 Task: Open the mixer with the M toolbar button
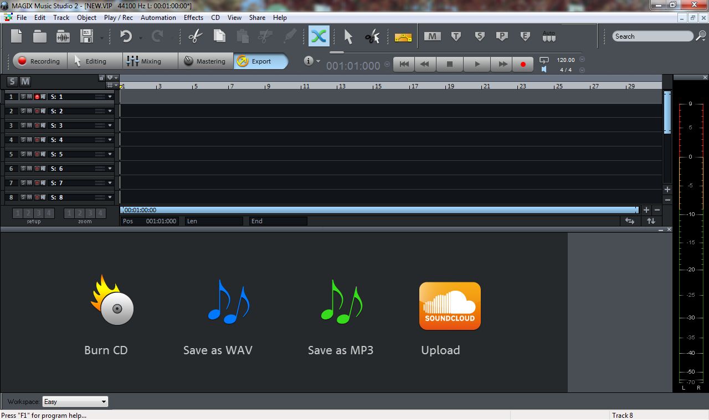432,36
